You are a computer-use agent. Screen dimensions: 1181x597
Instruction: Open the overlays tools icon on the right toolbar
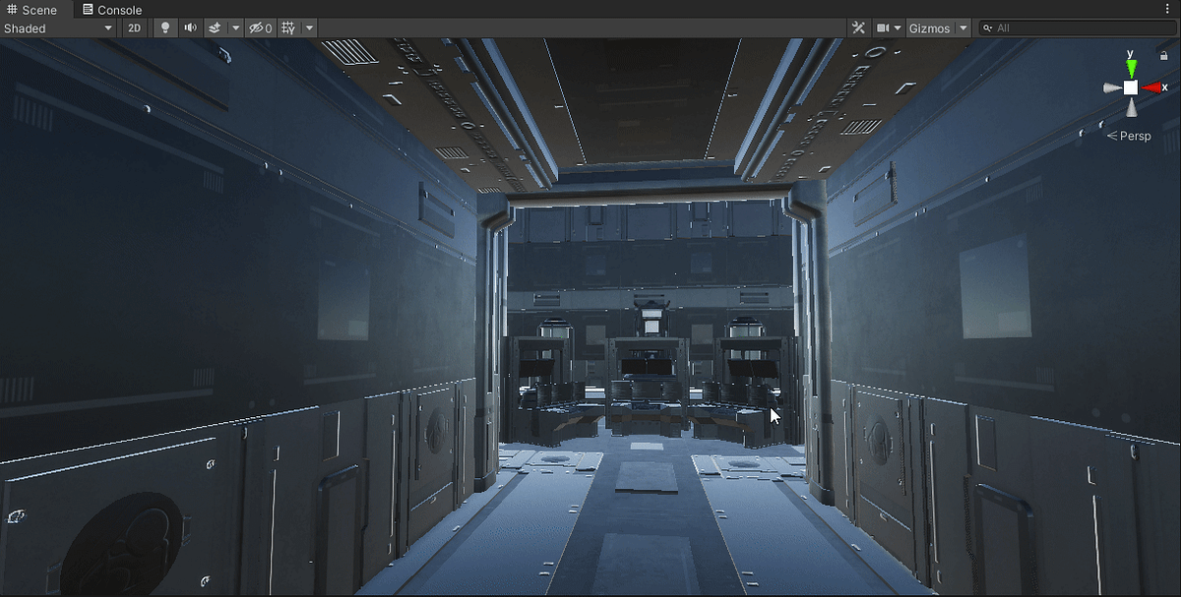click(x=858, y=28)
